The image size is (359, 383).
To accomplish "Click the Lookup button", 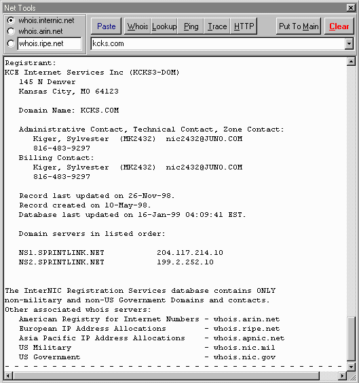I will coord(164,26).
